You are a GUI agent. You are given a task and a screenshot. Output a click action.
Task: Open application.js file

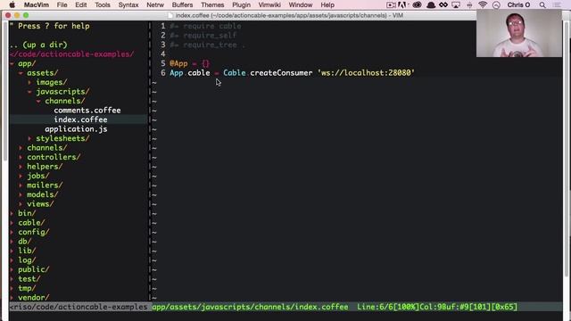pyautogui.click(x=76, y=129)
